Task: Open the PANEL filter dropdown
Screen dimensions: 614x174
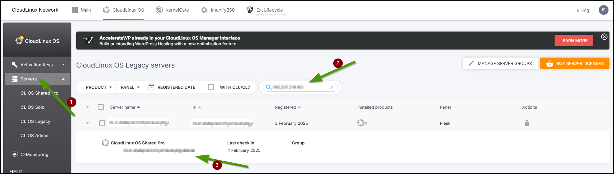Action: (x=130, y=87)
